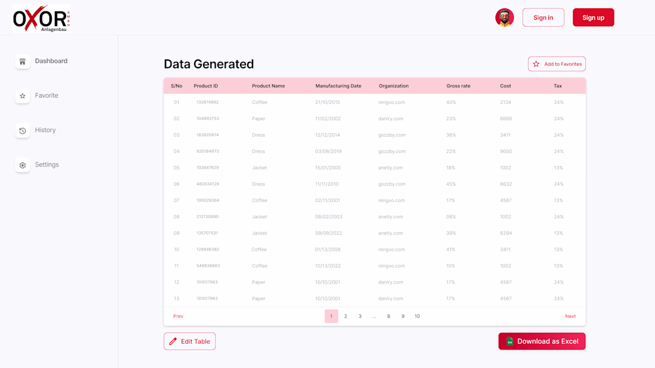Click the Organization column header
Screen dimensions: 655x368
394,86
